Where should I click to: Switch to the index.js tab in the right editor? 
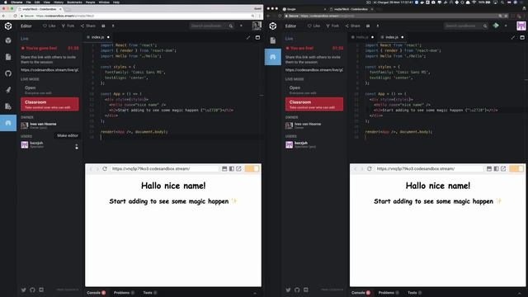pos(392,37)
